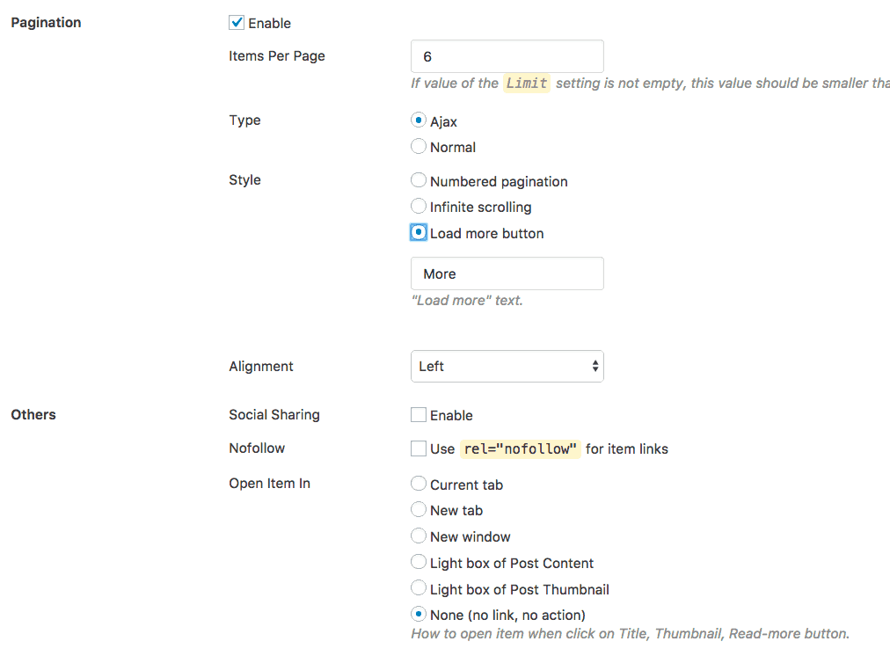Enable Social Sharing
The height and width of the screenshot is (656, 890).
tap(419, 414)
